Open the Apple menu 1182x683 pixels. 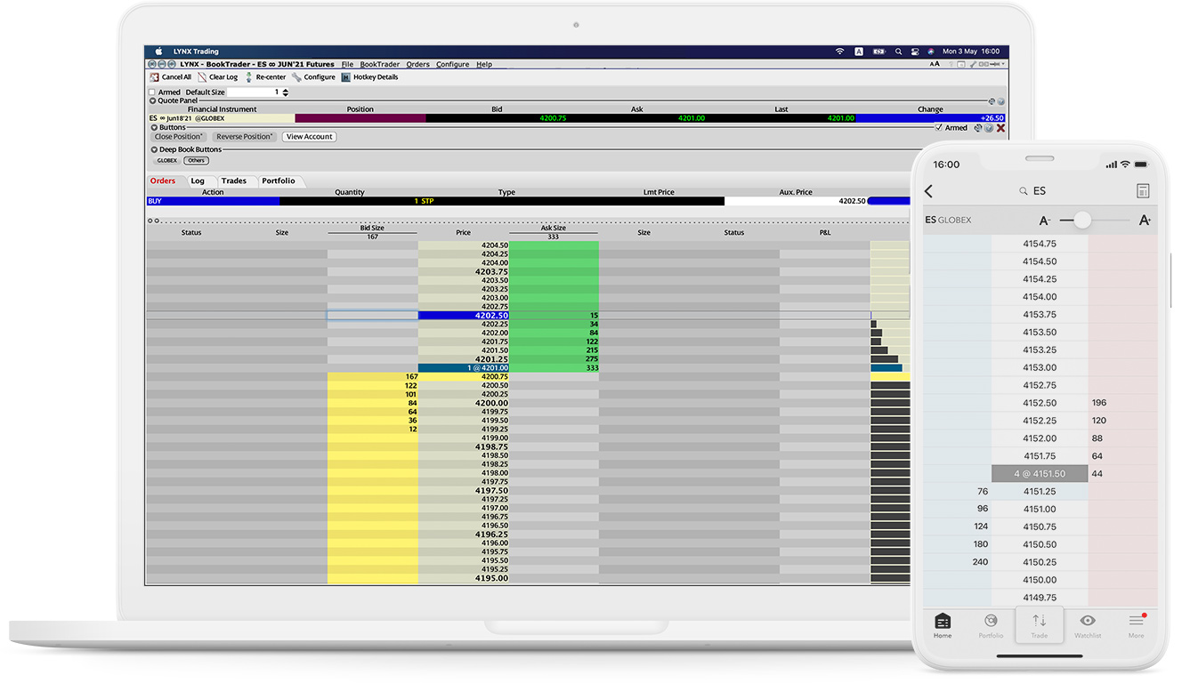click(159, 52)
